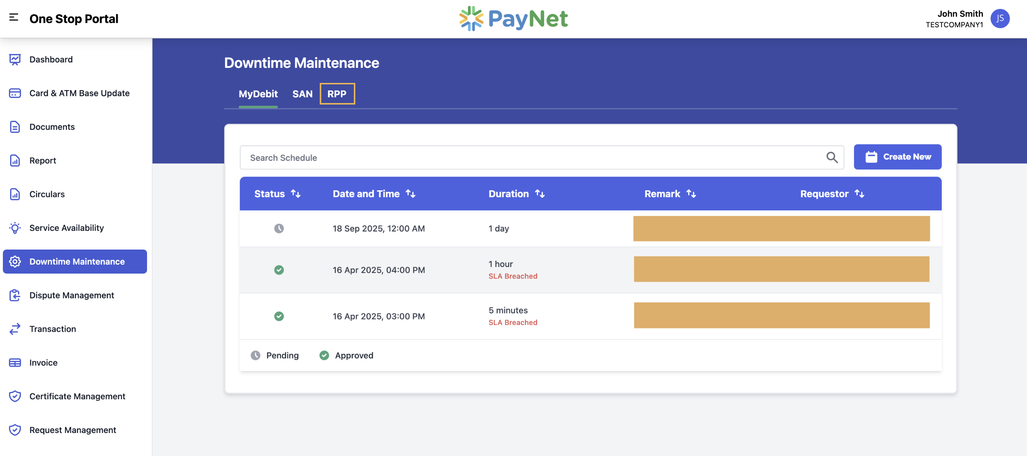Click the Transaction arrows icon
This screenshot has width=1027, height=456.
coord(14,329)
